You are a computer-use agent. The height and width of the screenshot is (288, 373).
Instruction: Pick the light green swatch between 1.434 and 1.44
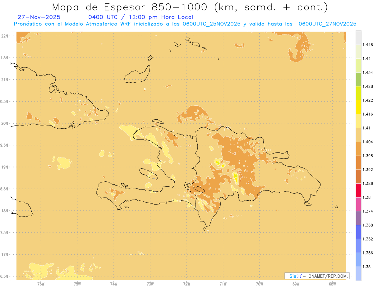(x=358, y=66)
